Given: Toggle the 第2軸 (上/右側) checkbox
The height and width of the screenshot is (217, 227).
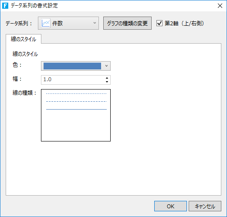Looking at the screenshot, I should tap(159, 23).
